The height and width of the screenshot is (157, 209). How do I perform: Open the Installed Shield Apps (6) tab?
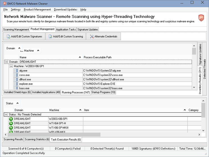17,92
